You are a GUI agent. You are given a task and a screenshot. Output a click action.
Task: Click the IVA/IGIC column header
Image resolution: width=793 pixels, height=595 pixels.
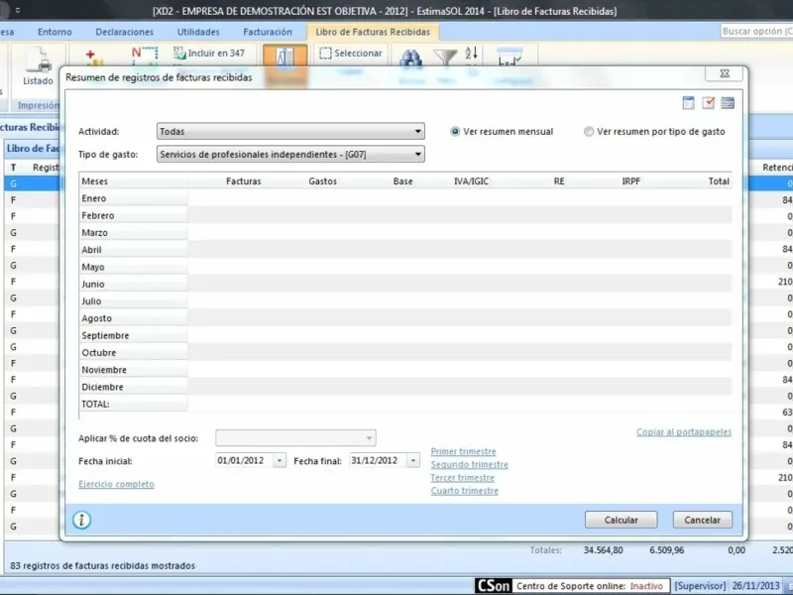[472, 181]
